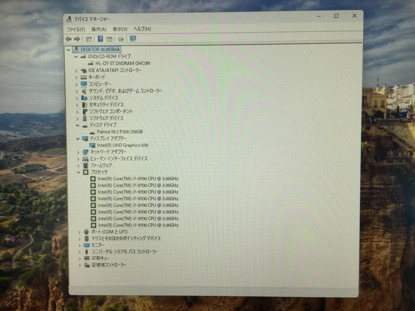
Task: Click the コンピューター monitor icon
Action: pos(84,84)
